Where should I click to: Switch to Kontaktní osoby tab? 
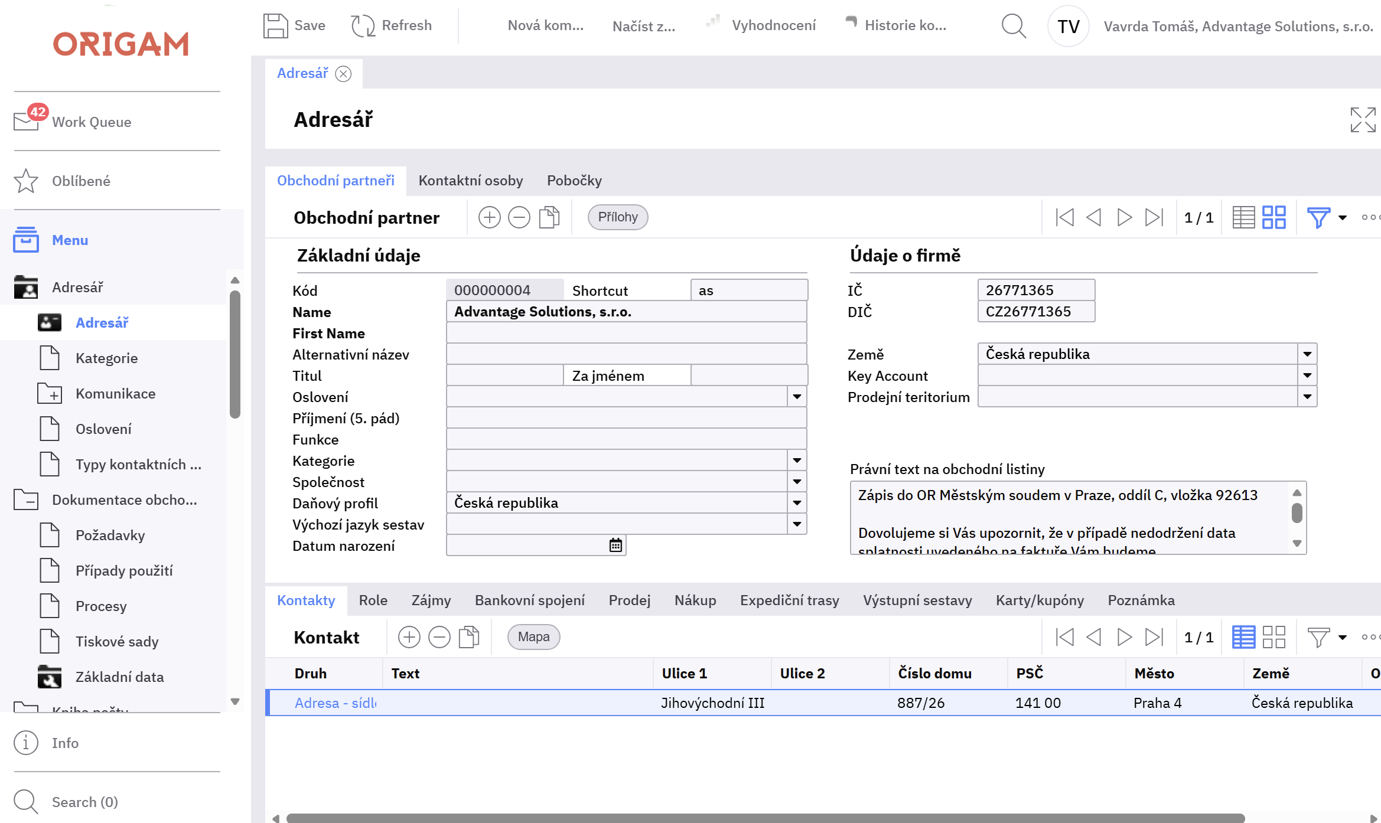point(470,181)
